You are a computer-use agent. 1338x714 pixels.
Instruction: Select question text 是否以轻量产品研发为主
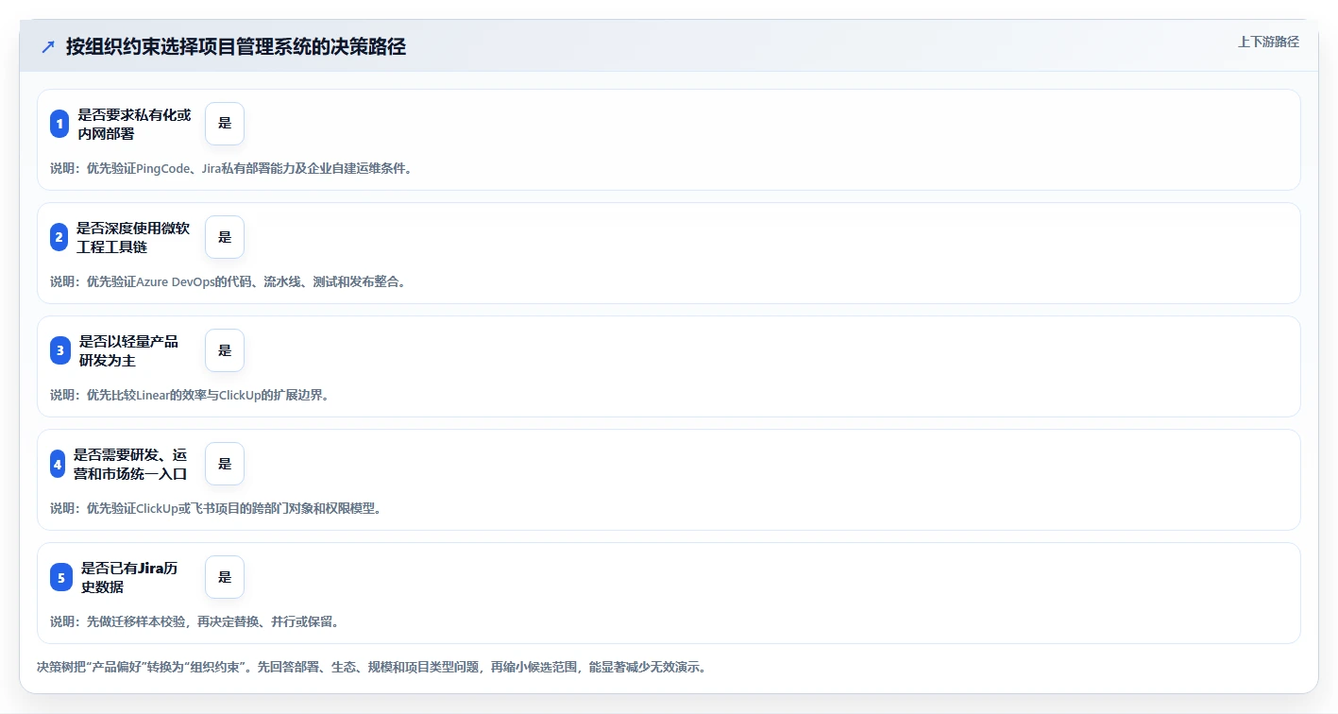click(x=128, y=350)
